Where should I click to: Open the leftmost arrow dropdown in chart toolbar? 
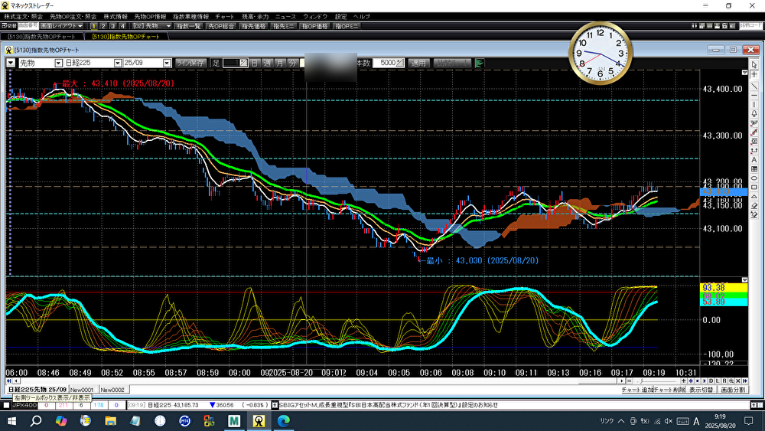click(10, 63)
